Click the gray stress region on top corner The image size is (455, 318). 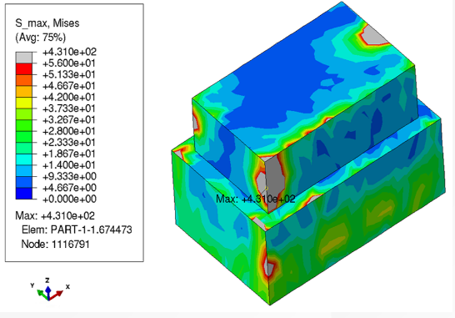(374, 35)
